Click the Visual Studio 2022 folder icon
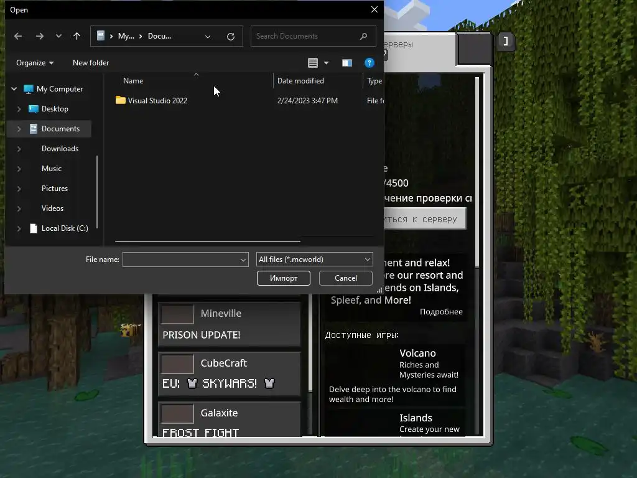 click(x=120, y=100)
